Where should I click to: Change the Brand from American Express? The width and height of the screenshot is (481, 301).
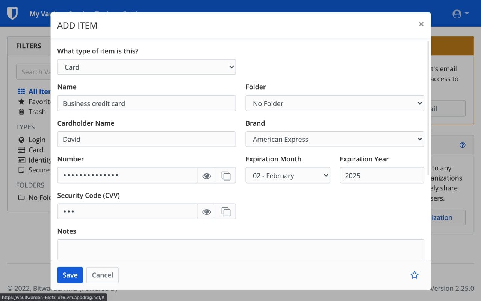tap(334, 140)
